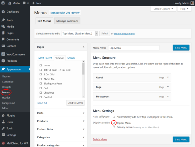The height and width of the screenshot is (147, 195).
Task: Click the Products box icon
Action: [3, 61]
